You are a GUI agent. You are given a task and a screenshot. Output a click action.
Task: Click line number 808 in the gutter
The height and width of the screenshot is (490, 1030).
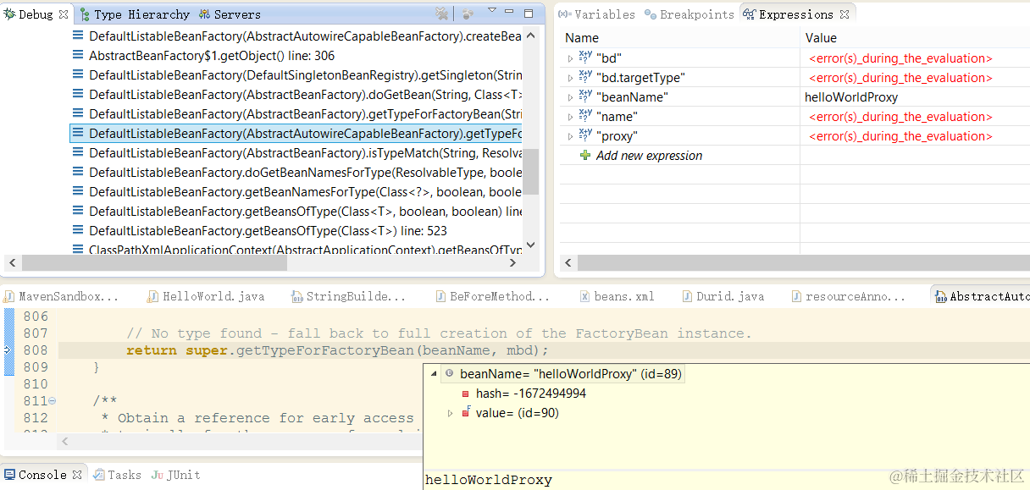pyautogui.click(x=36, y=350)
